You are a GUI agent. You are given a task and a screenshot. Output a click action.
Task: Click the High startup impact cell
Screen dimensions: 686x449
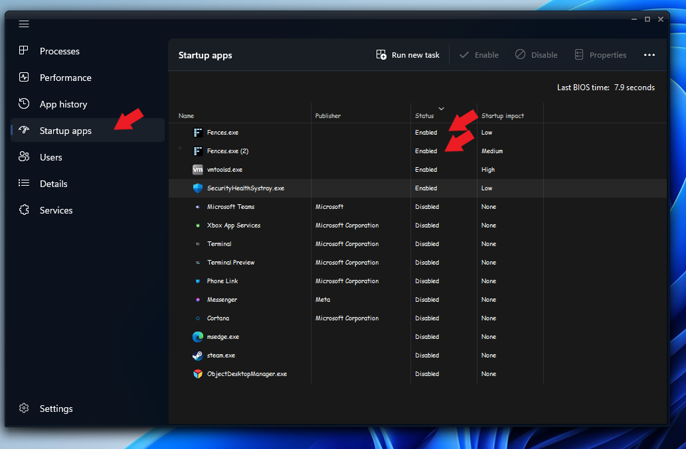click(488, 170)
